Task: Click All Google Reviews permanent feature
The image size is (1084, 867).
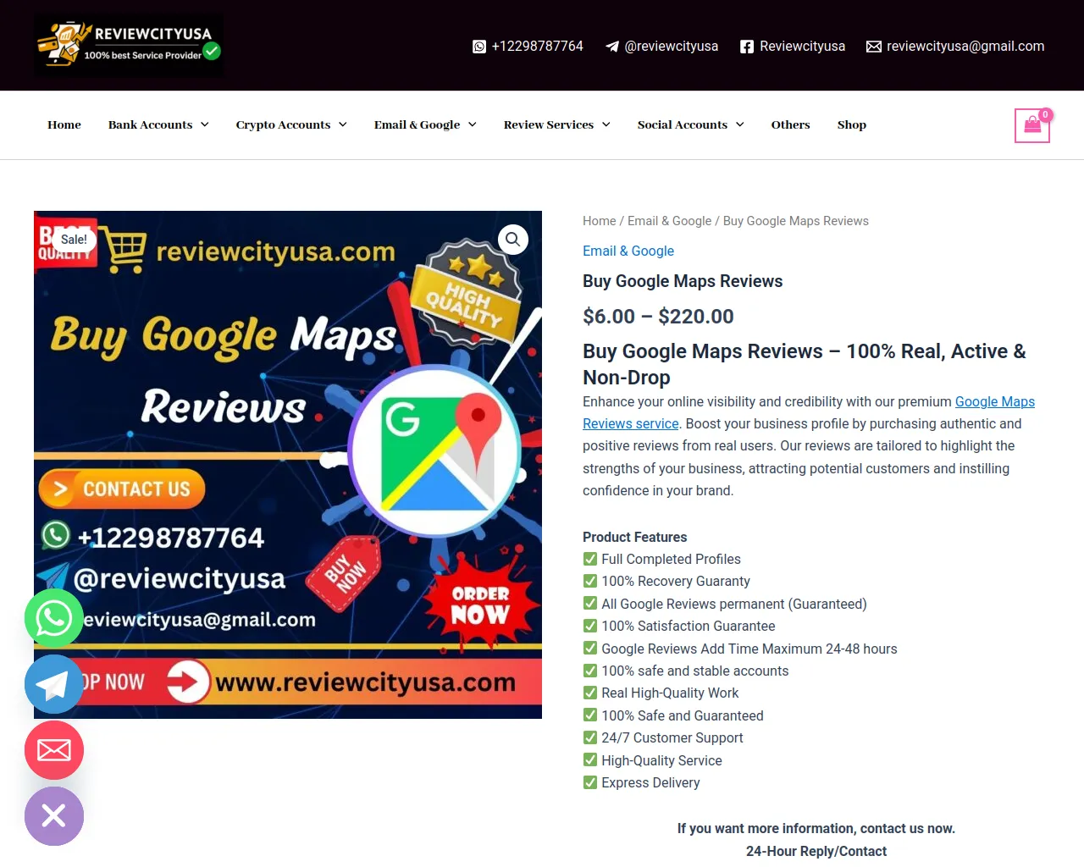Action: click(734, 604)
